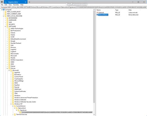Select the Windows Defender Security Center key
147x116 pixels.
[x=25, y=102]
